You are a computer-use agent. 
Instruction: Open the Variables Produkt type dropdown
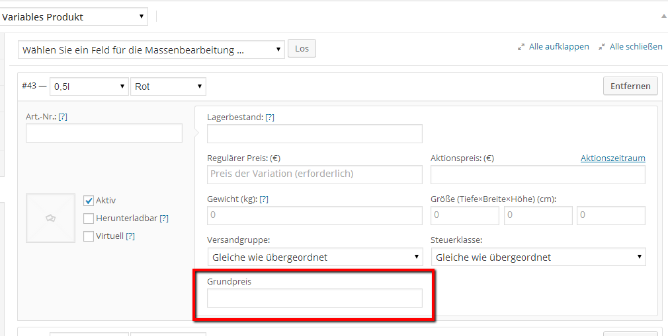pos(73,17)
